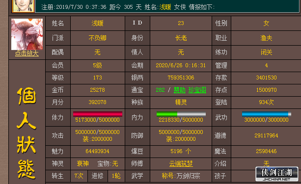Click the small face avatar in the header
The height and width of the screenshot is (184, 301).
[23, 6]
